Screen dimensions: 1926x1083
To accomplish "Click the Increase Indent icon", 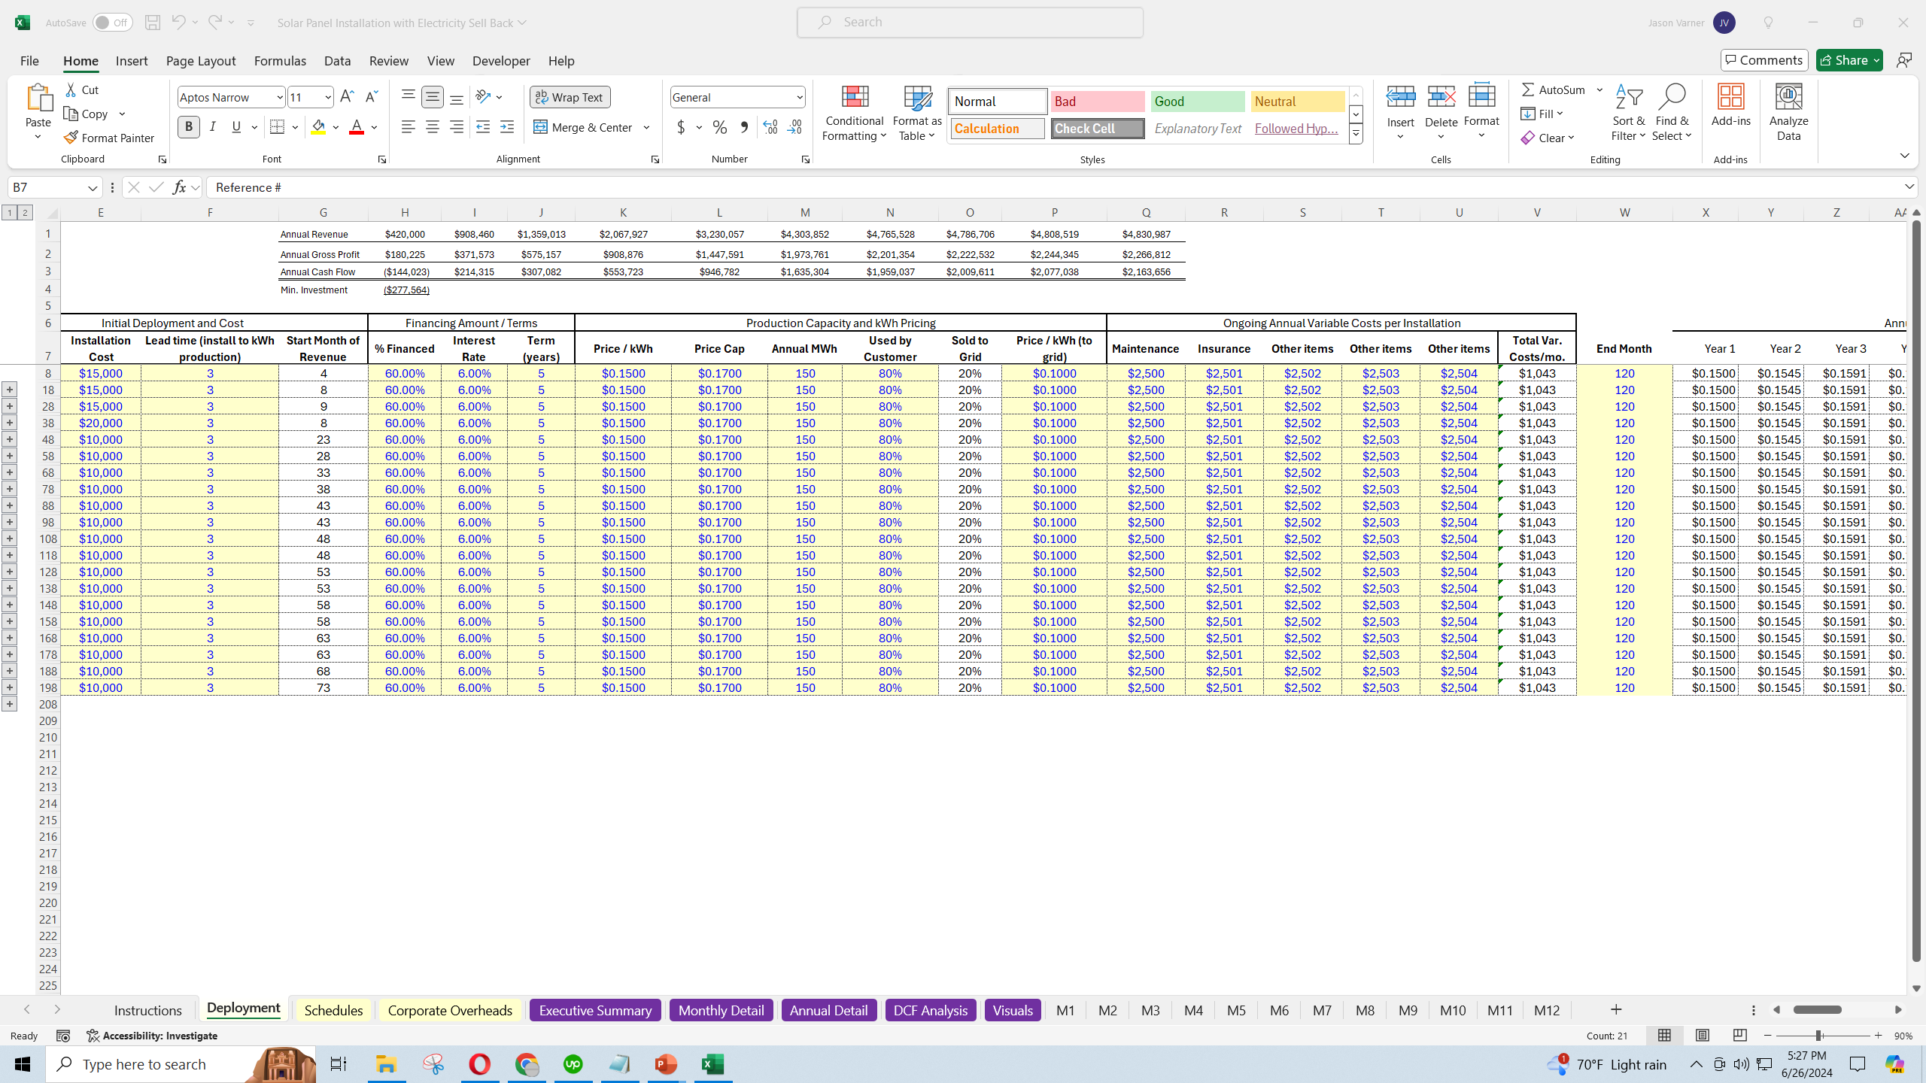I will pos(507,127).
